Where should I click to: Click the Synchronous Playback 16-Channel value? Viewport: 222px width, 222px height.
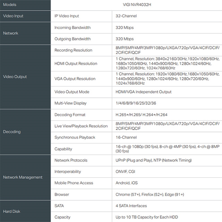coord(126,137)
